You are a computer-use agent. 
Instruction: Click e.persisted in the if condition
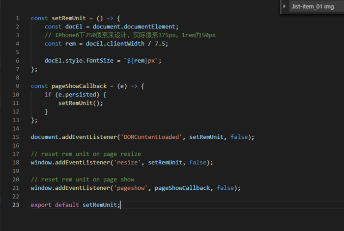tap(77, 95)
